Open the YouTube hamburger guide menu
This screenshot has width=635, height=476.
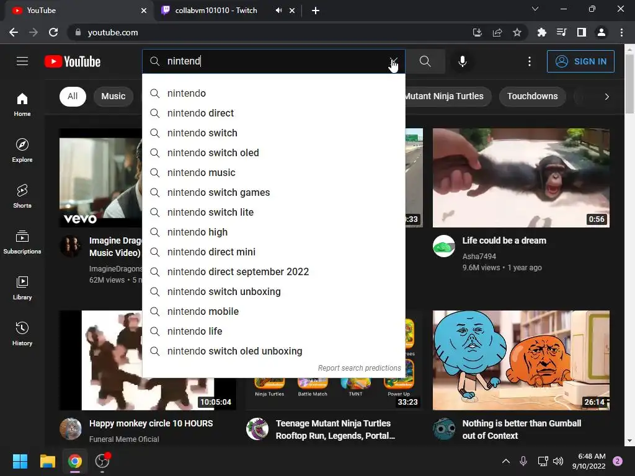22,61
